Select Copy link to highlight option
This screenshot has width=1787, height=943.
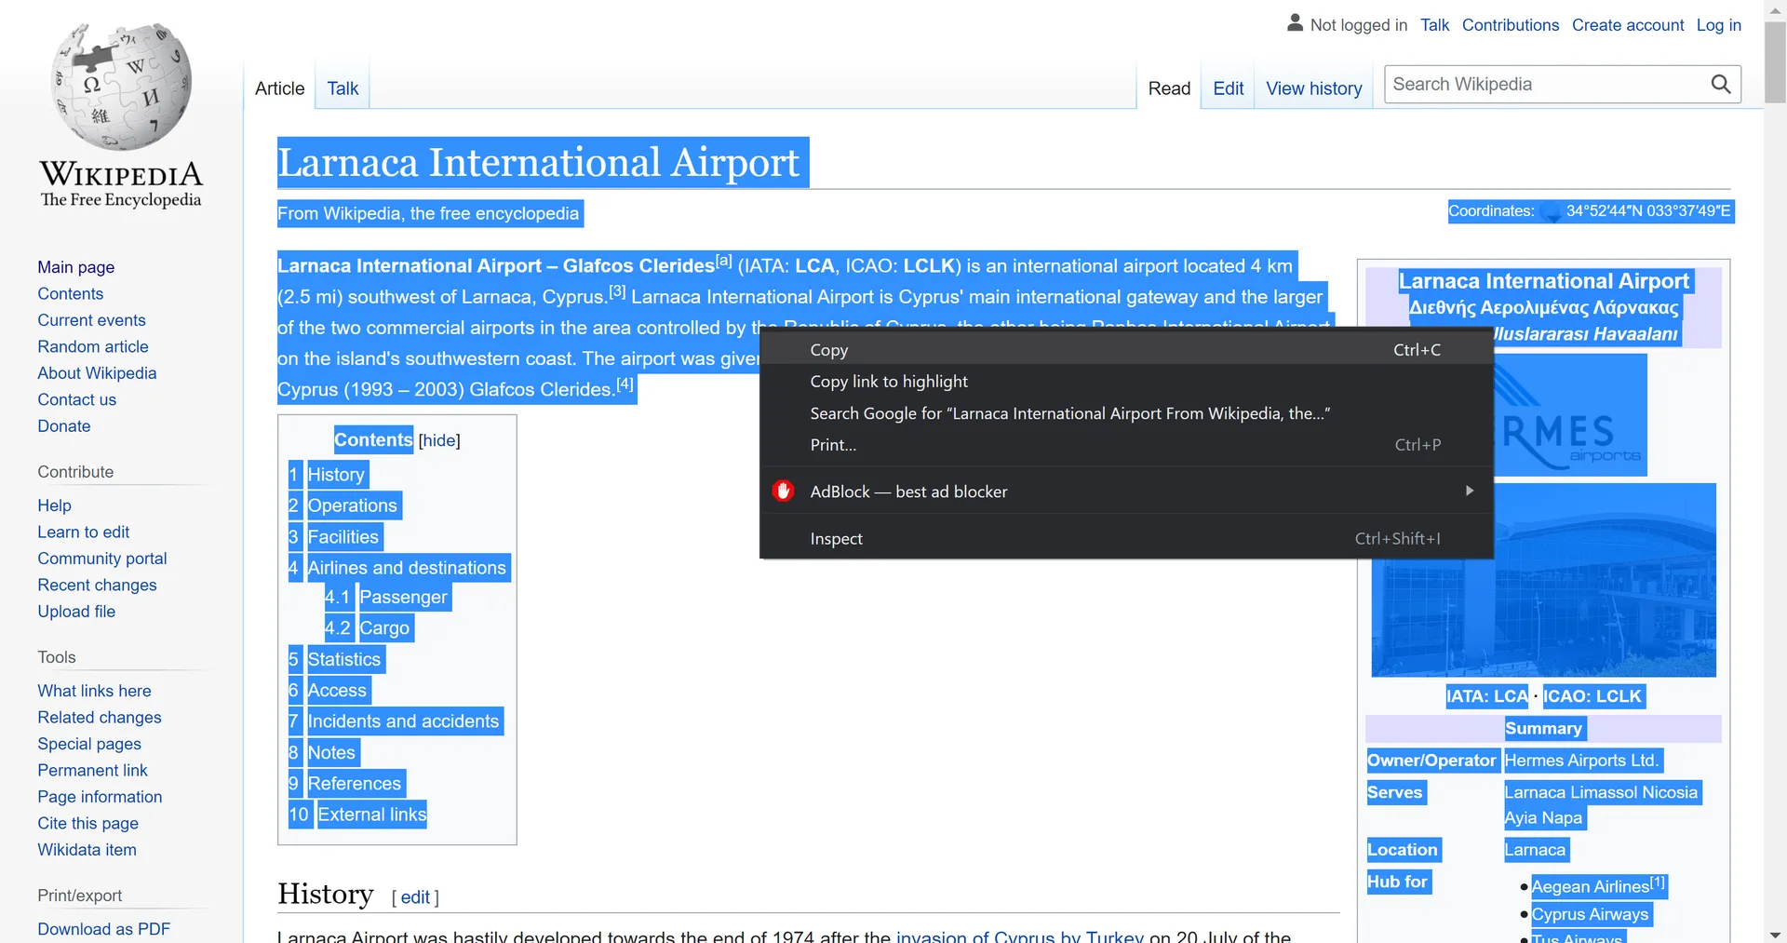tap(888, 382)
